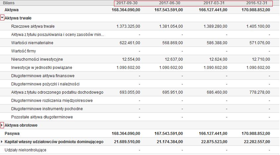Select the 2017-09-30 column header
This screenshot has height=155, width=280.
click(127, 3)
